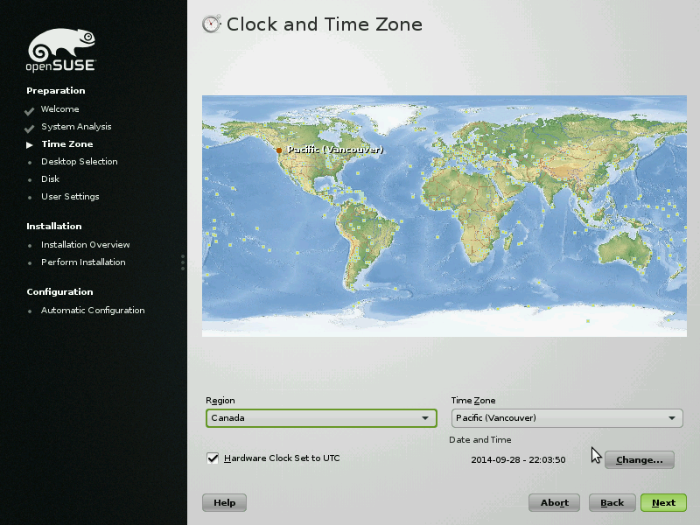Click the Time Zone current-step arrow icon
Image resolution: width=700 pixels, height=525 pixels.
(x=30, y=144)
